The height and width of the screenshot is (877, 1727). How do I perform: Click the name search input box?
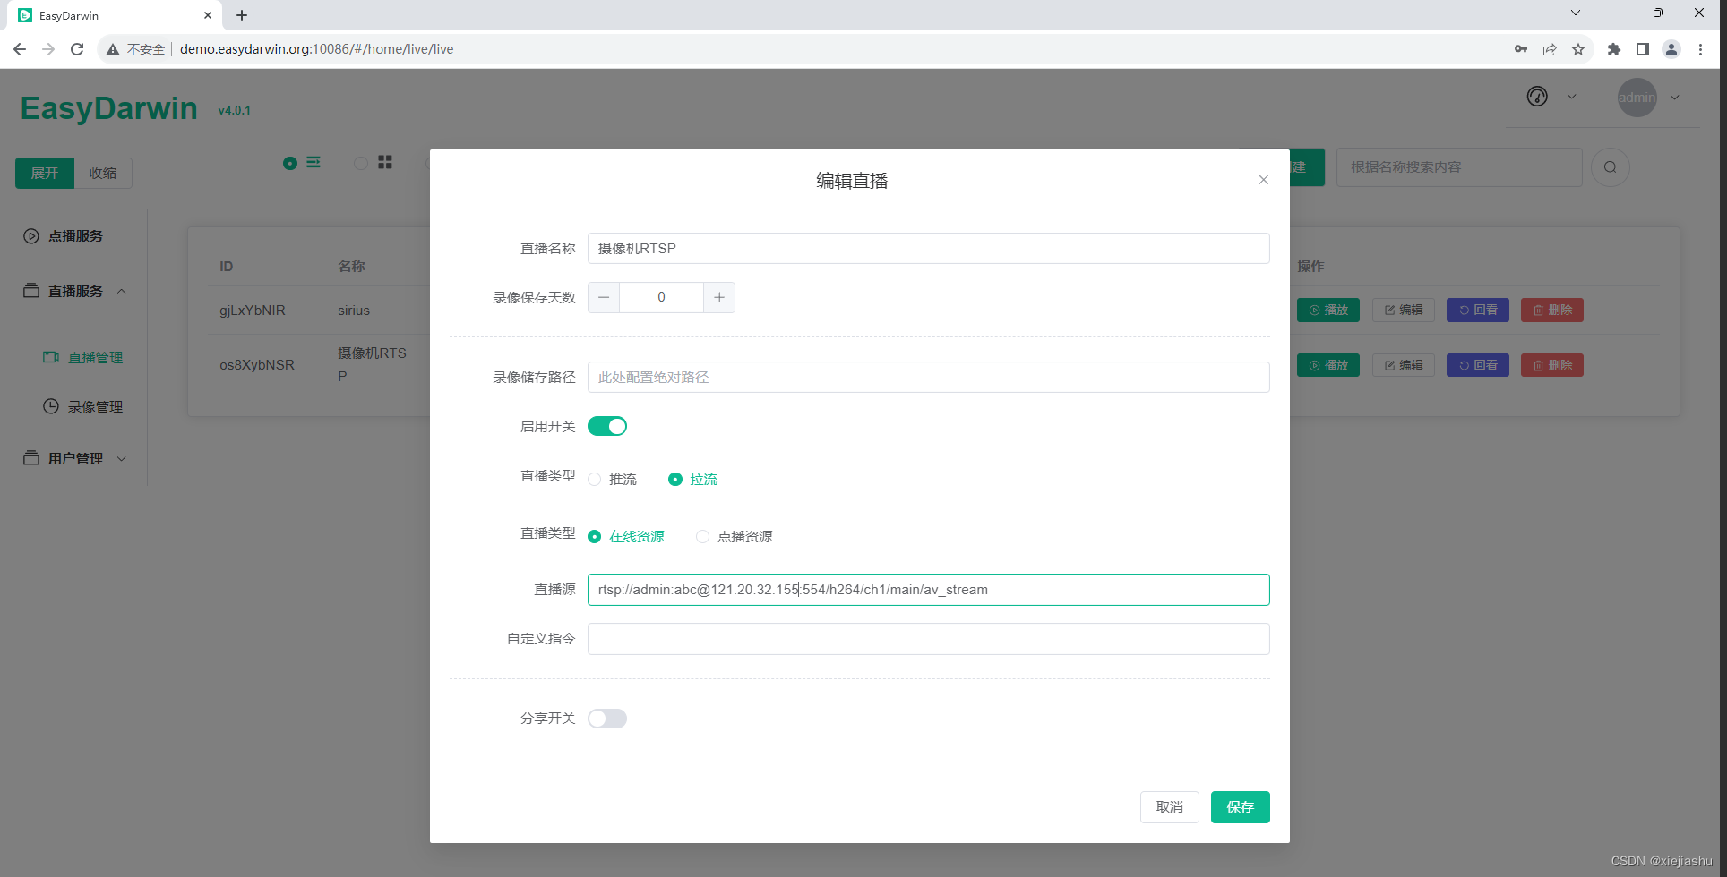(x=1459, y=167)
